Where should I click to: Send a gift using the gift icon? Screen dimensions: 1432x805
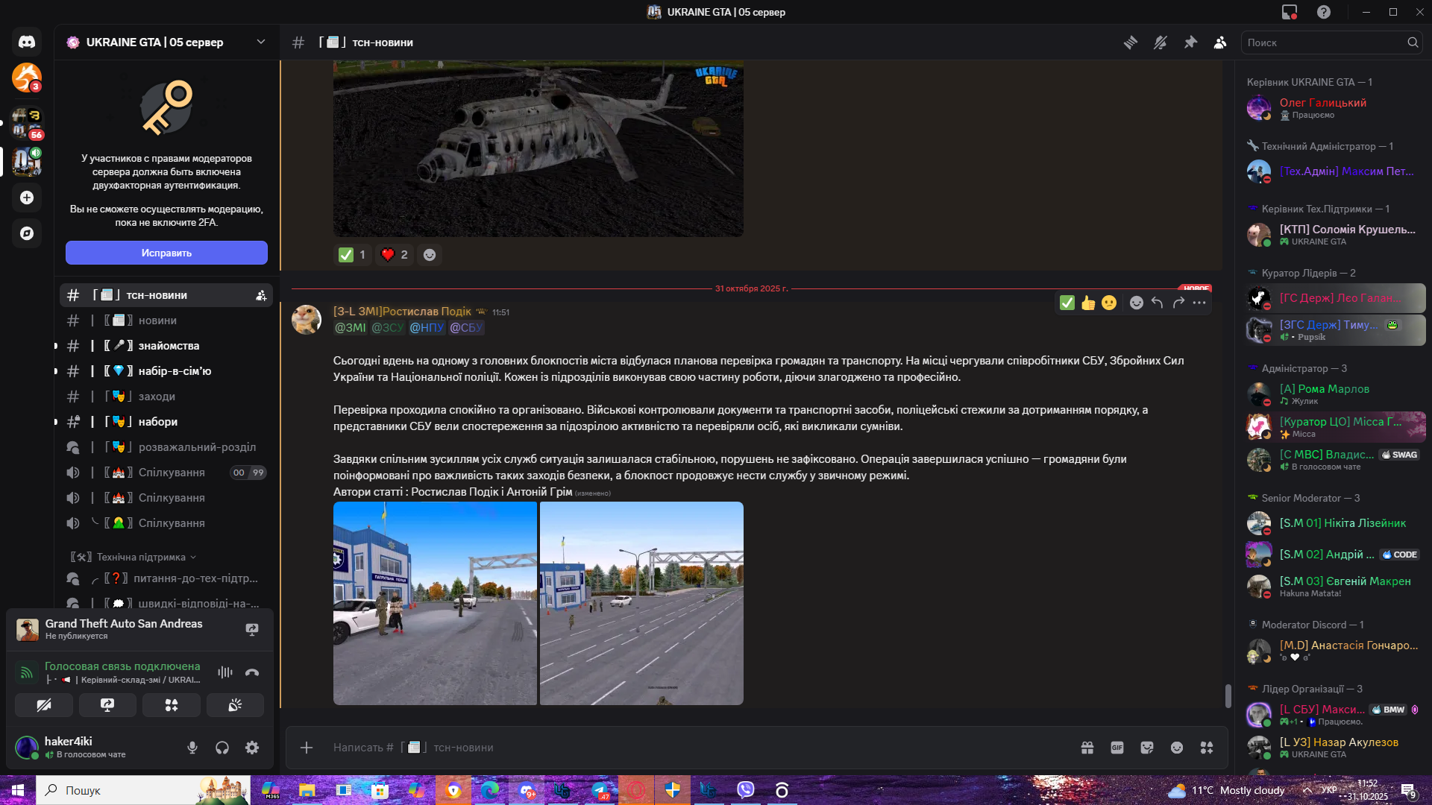(x=1087, y=748)
